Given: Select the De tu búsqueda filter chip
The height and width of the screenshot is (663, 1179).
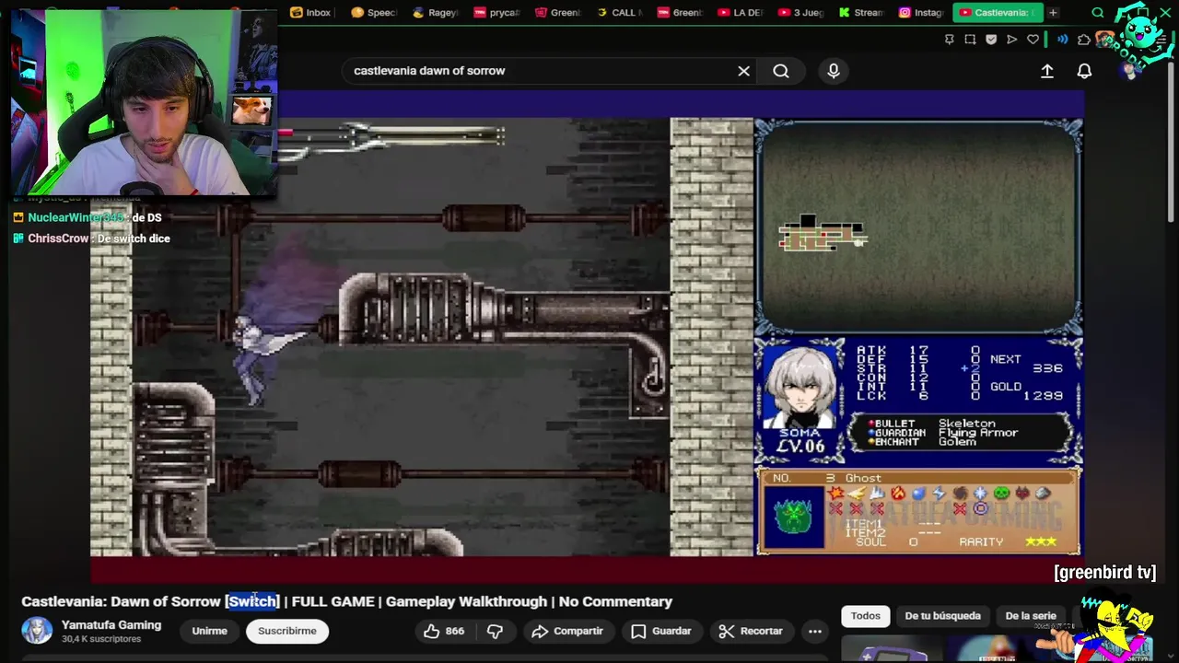Looking at the screenshot, I should [942, 615].
